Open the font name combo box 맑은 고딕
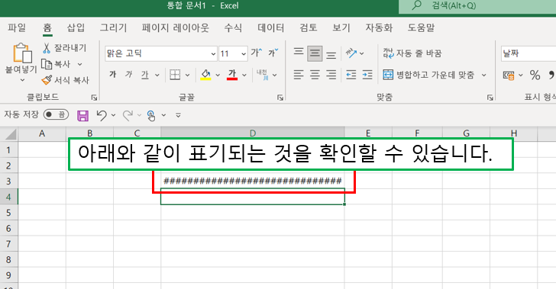 click(x=160, y=53)
